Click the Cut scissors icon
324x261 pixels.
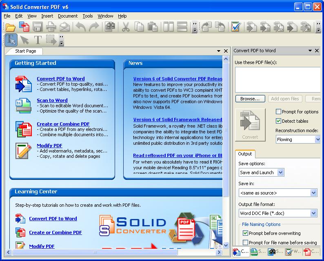(126, 27)
